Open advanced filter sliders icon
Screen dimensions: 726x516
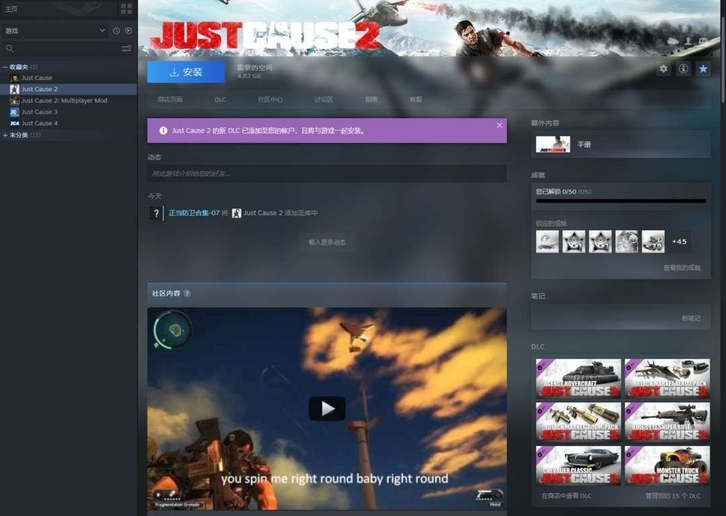click(x=126, y=48)
